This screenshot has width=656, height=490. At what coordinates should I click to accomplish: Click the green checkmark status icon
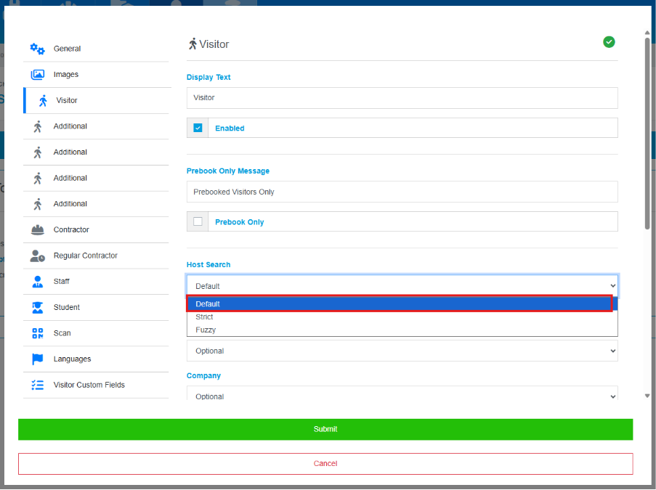point(609,42)
